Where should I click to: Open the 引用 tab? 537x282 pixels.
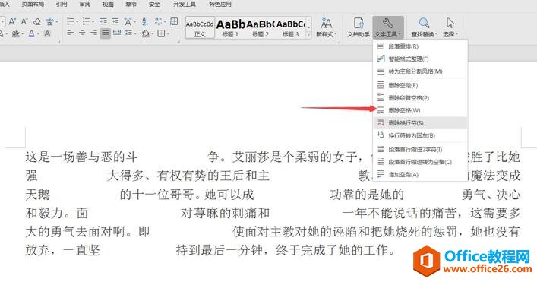point(62,4)
